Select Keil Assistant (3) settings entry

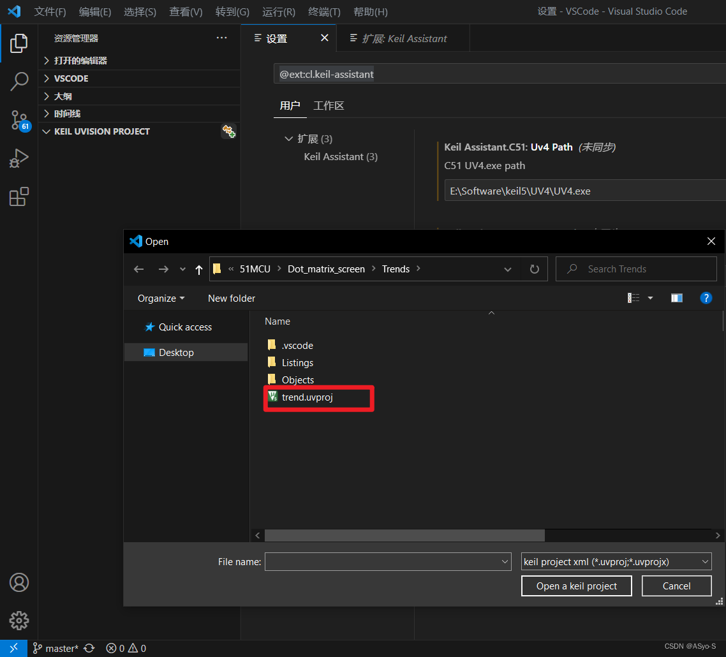tap(340, 156)
